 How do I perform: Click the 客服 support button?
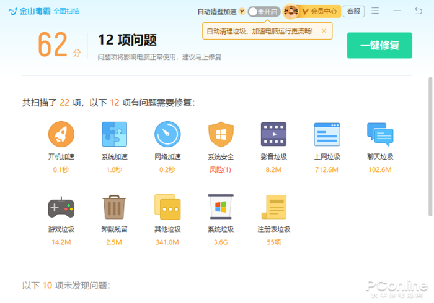pyautogui.click(x=353, y=11)
